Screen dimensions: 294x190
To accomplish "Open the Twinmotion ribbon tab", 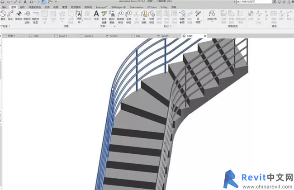I will 137,7.
